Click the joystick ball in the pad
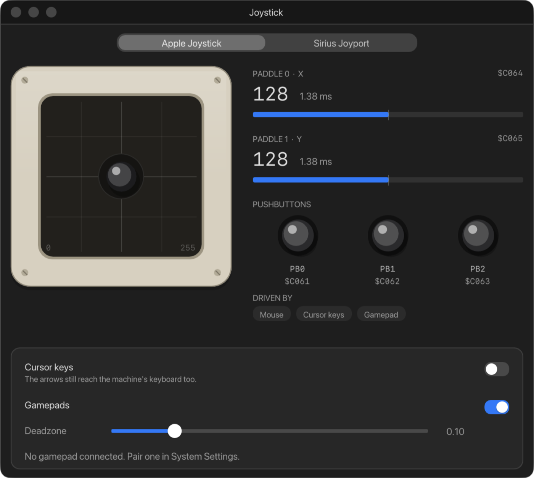Image resolution: width=534 pixels, height=478 pixels. tap(121, 176)
